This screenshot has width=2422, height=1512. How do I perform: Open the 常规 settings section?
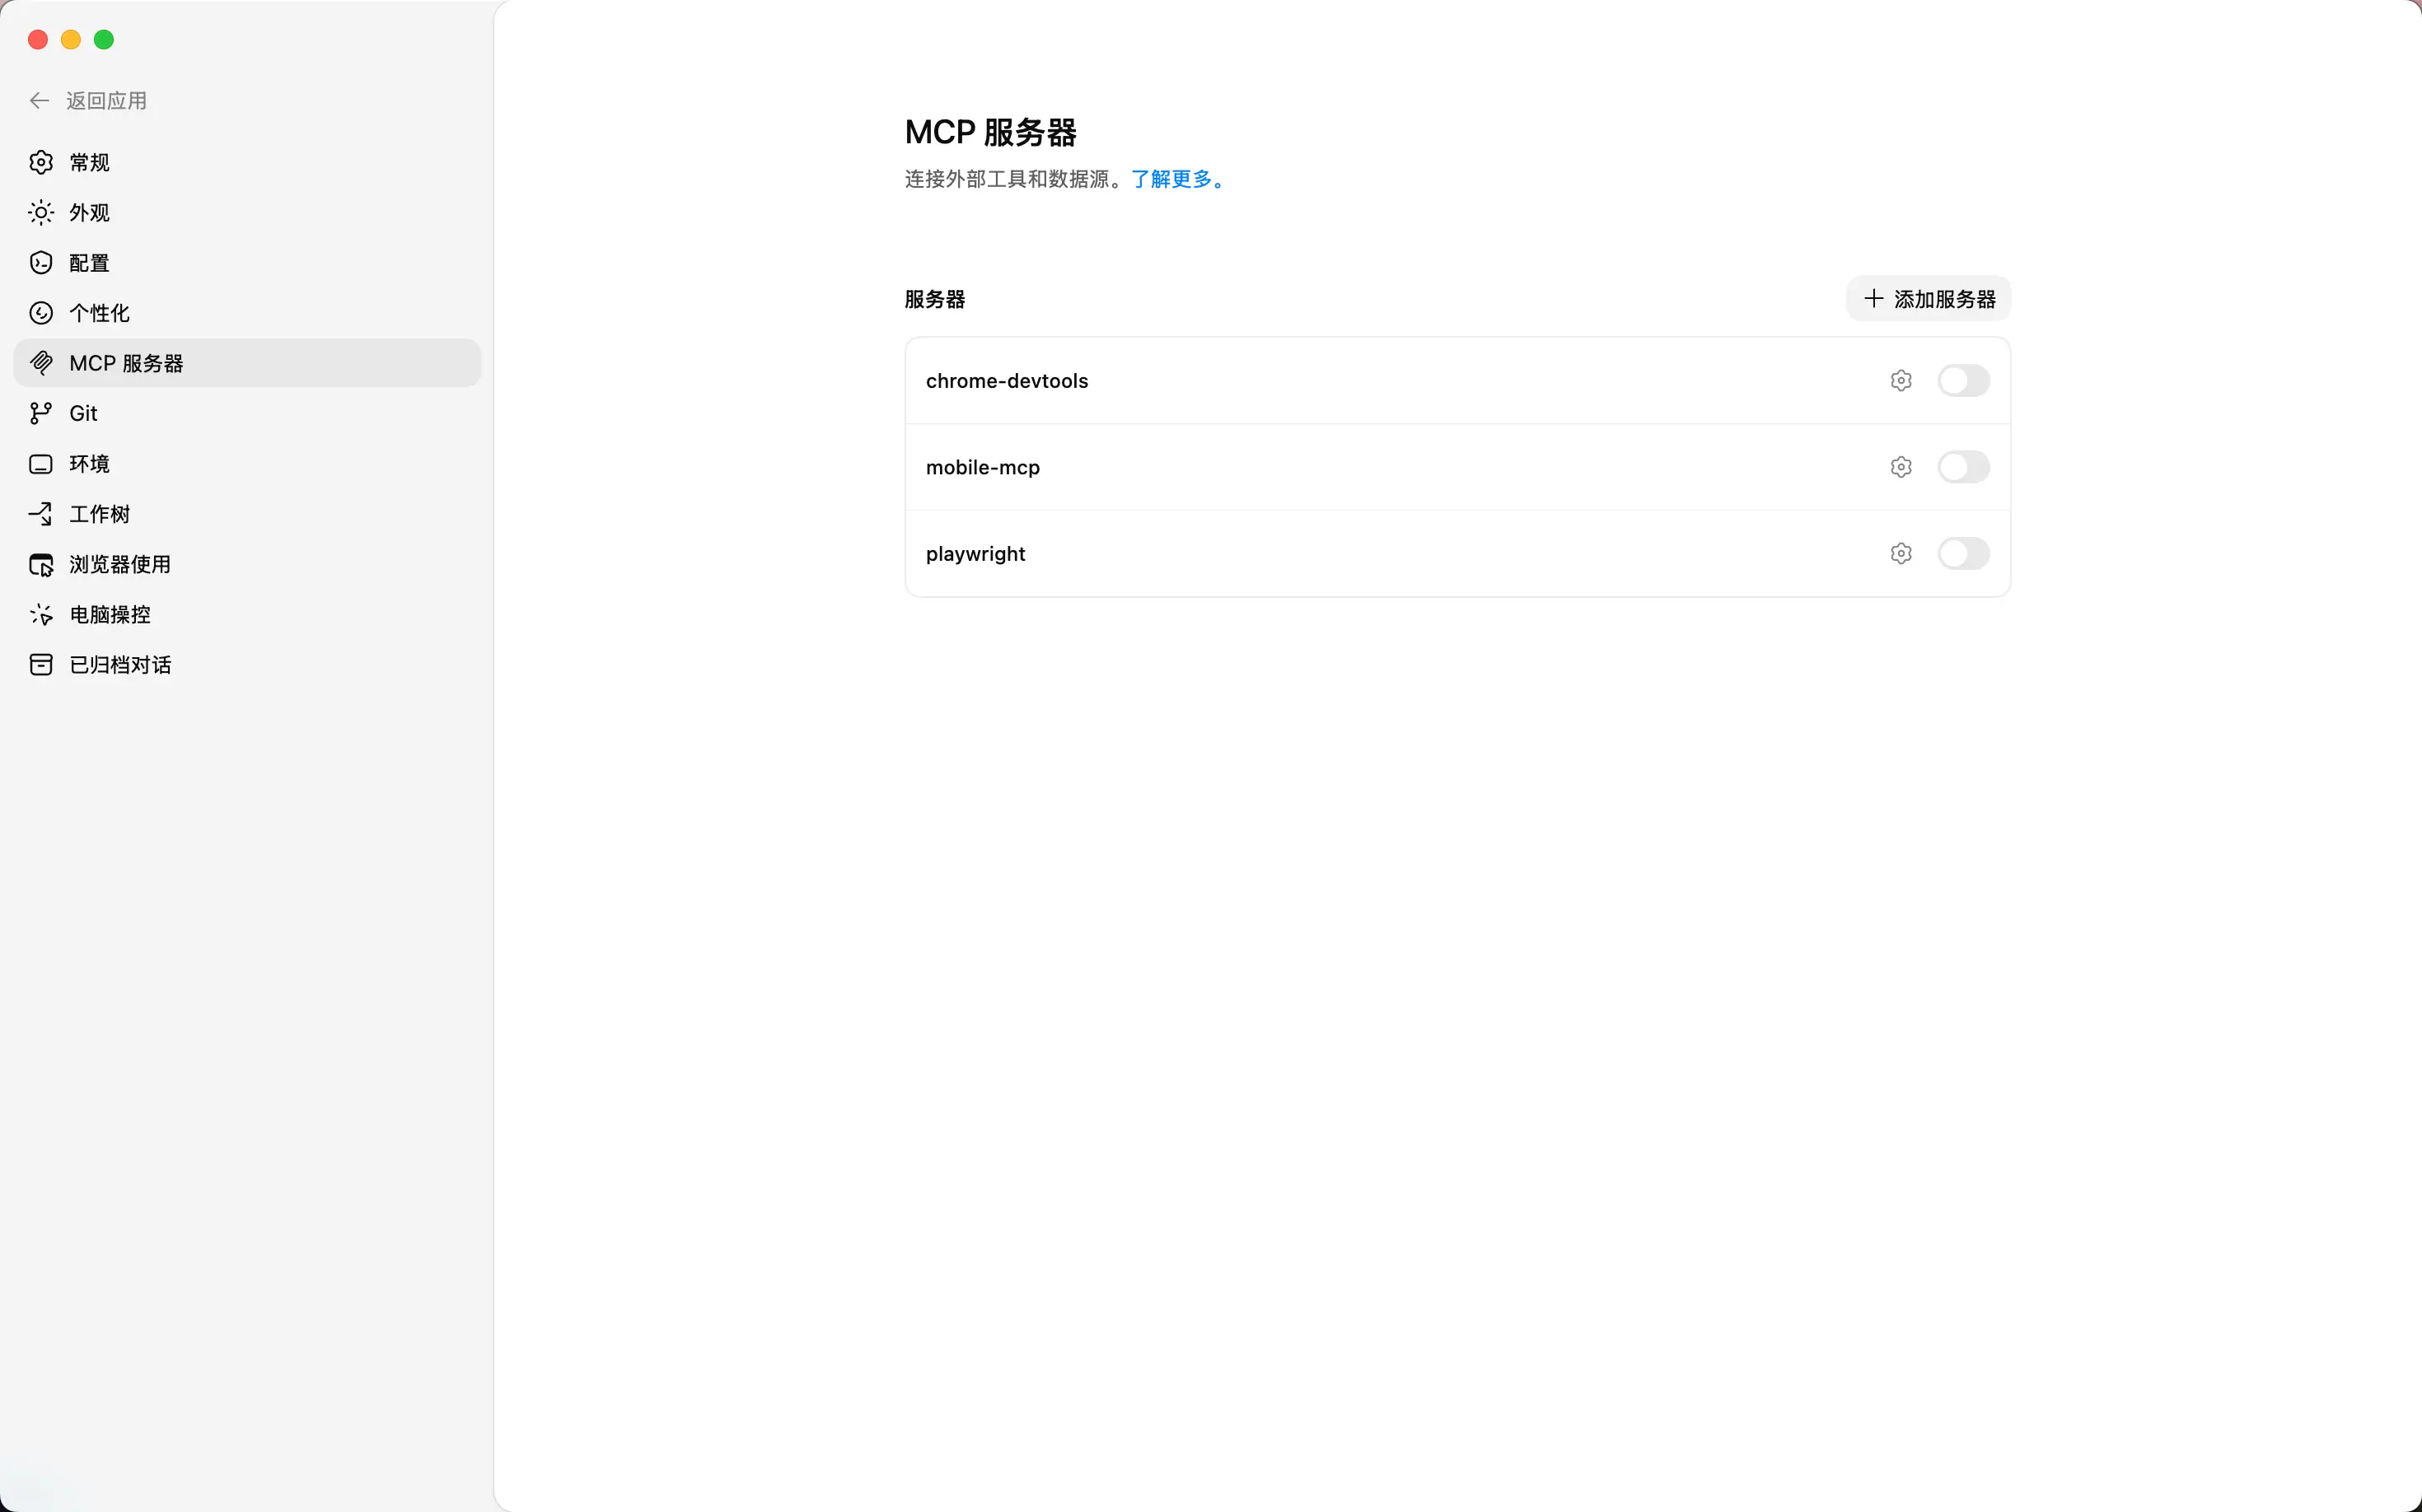pos(89,162)
